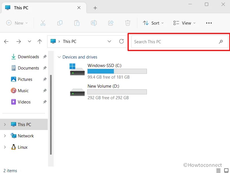Click the Paste icon
The image size is (230, 173).
point(77,23)
